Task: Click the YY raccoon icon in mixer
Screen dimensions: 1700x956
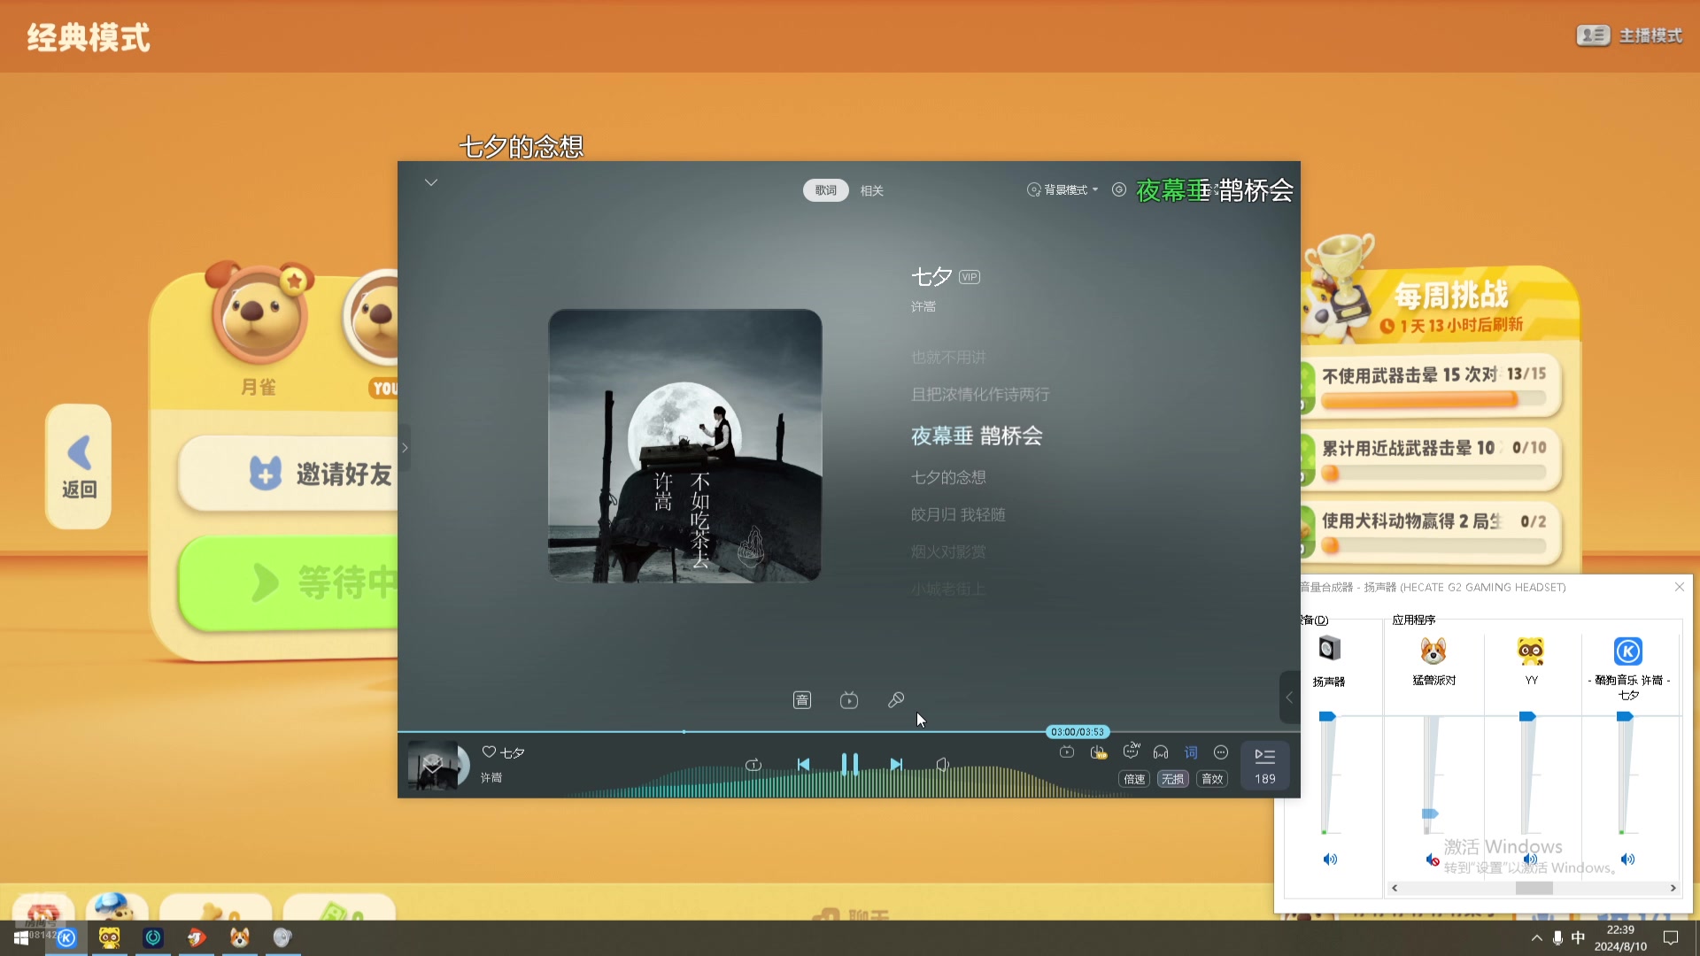Action: (x=1531, y=651)
